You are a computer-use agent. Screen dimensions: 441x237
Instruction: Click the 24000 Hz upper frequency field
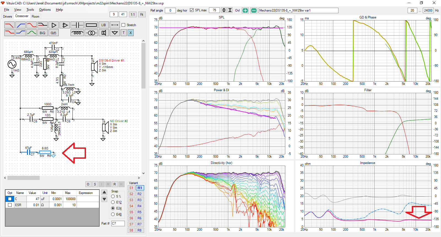coord(428,10)
